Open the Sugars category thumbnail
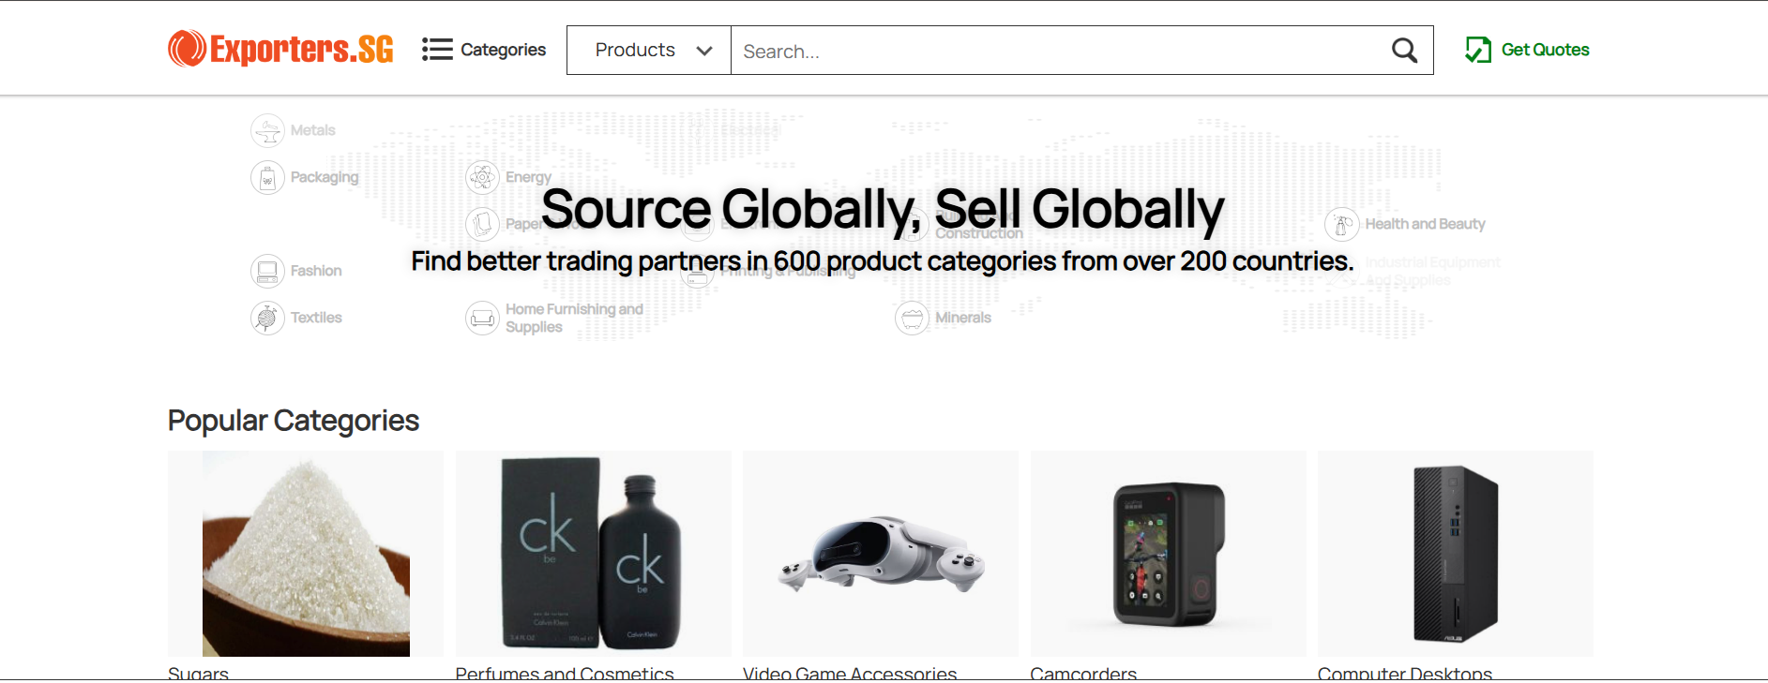The height and width of the screenshot is (683, 1768). [306, 554]
